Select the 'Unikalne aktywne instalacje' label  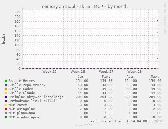(x=36, y=97)
